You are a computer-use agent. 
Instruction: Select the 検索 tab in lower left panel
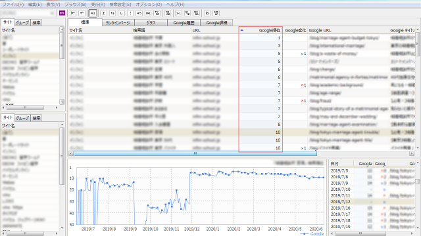click(36, 118)
